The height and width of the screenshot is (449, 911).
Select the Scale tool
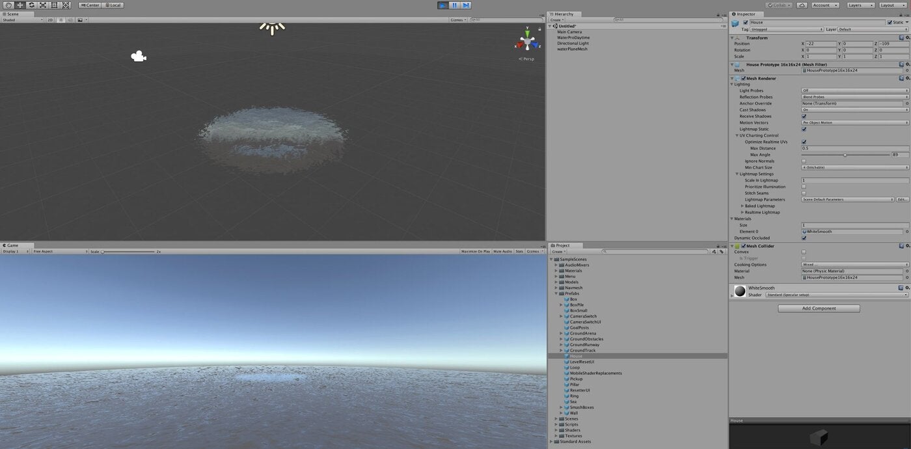pyautogui.click(x=42, y=5)
